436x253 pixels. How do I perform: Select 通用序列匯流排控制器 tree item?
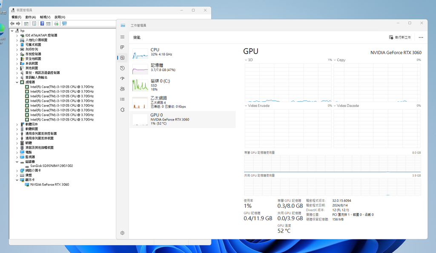click(41, 134)
